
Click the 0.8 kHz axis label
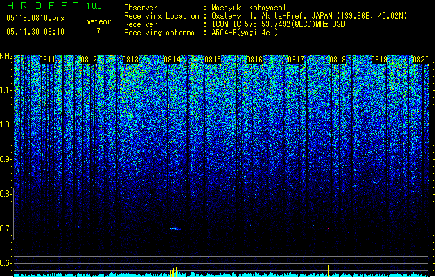6,194
